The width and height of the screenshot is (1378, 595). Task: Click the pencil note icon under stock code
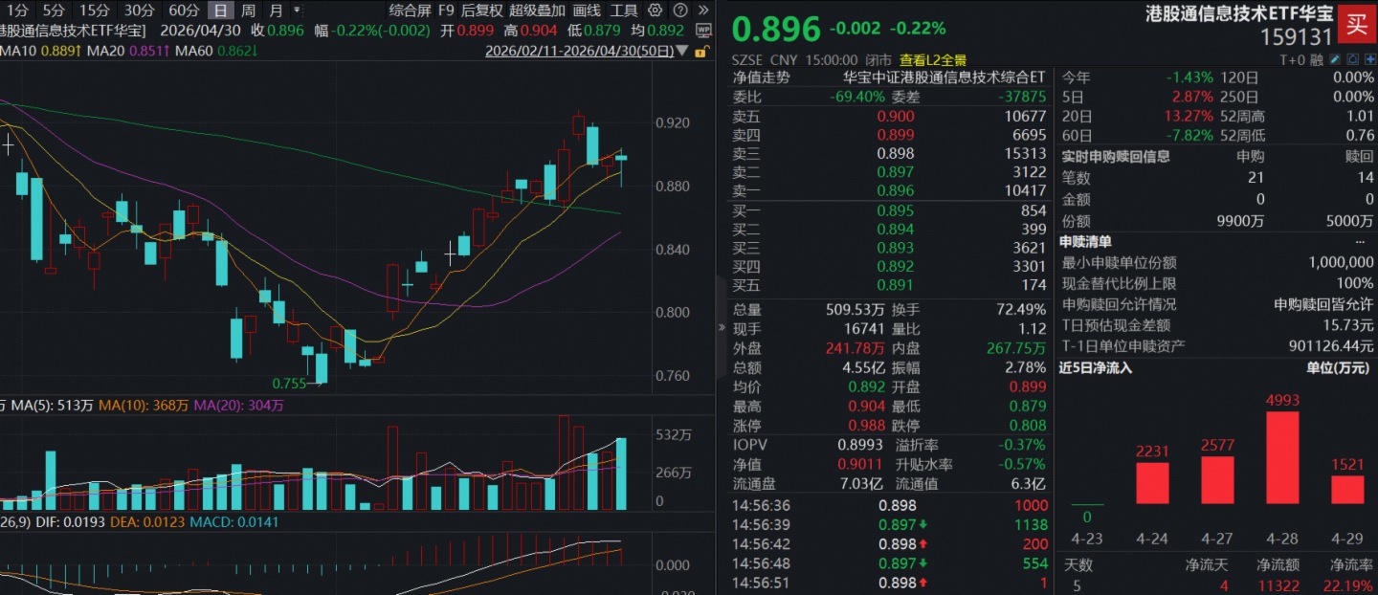tap(1334, 59)
